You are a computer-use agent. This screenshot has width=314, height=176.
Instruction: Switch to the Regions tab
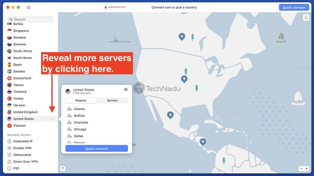point(81,100)
